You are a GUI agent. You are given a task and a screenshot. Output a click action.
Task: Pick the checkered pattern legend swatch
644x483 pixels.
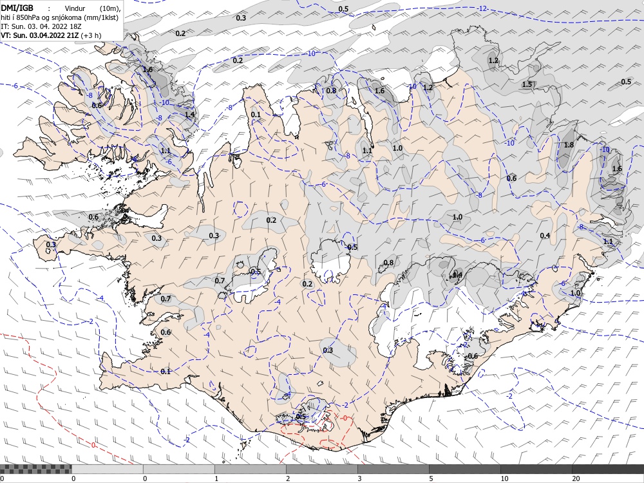pyautogui.click(x=35, y=469)
